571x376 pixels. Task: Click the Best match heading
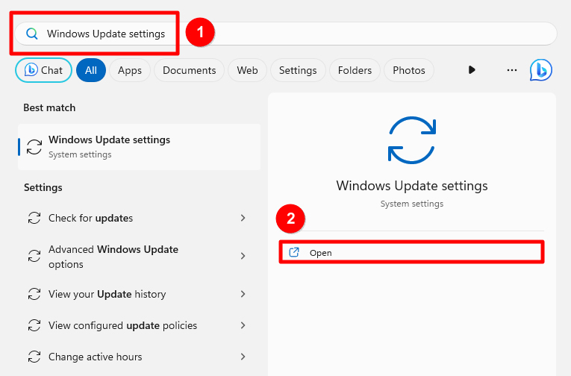click(49, 107)
